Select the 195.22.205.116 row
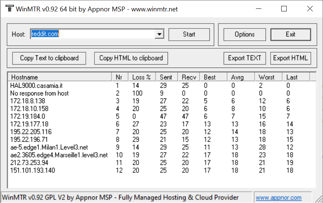Viewport: 323px width, 203px height. pyautogui.click(x=162, y=132)
